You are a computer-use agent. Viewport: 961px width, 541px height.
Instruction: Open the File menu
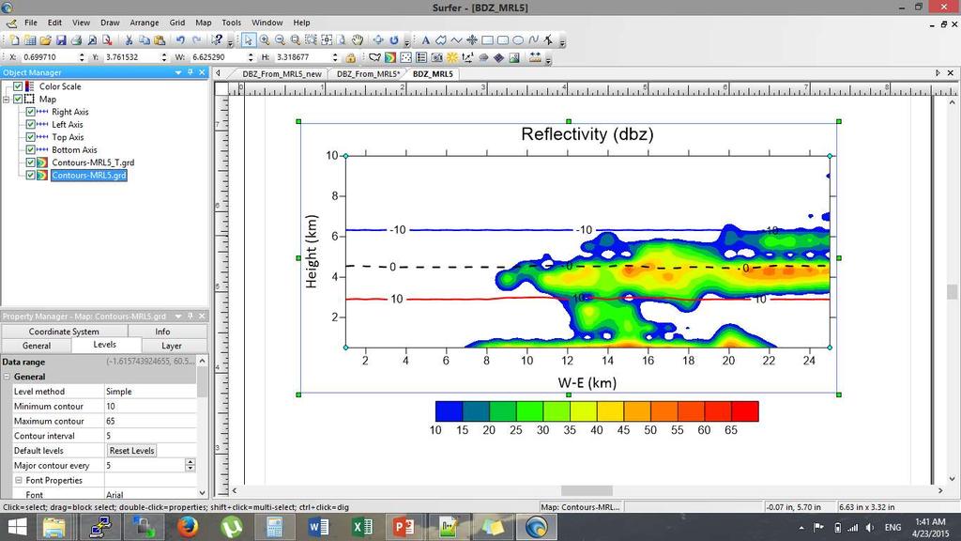pyautogui.click(x=31, y=23)
